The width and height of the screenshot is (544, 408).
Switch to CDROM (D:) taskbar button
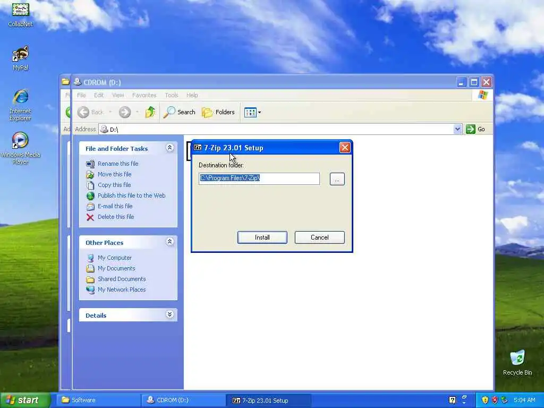click(x=183, y=401)
